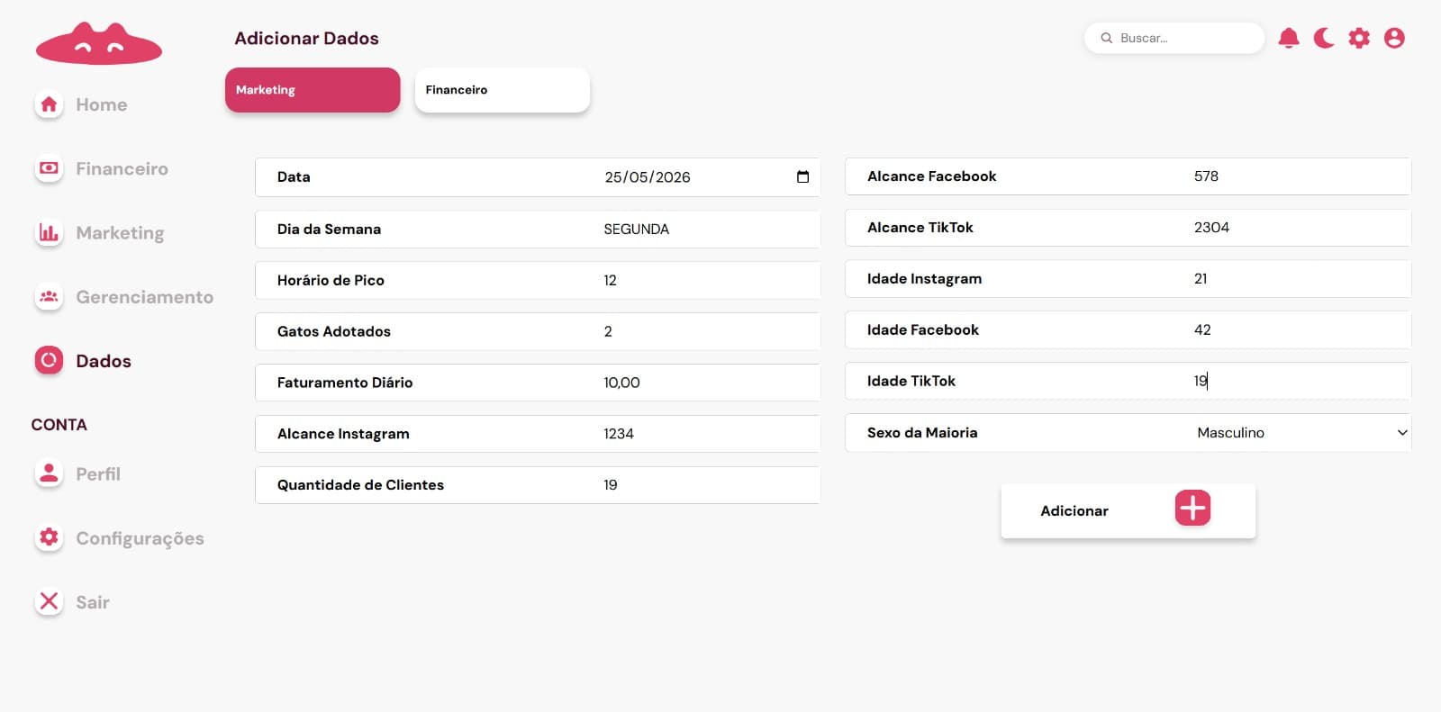1441x712 pixels.
Task: Click the Idade Facebook field
Action: (1128, 330)
